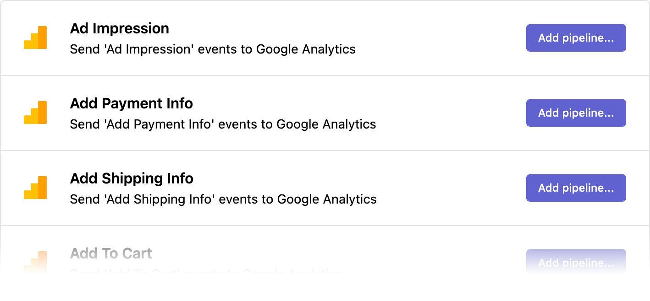
Task: Click empty space in the Add Payment Info row
Action: tap(449, 113)
